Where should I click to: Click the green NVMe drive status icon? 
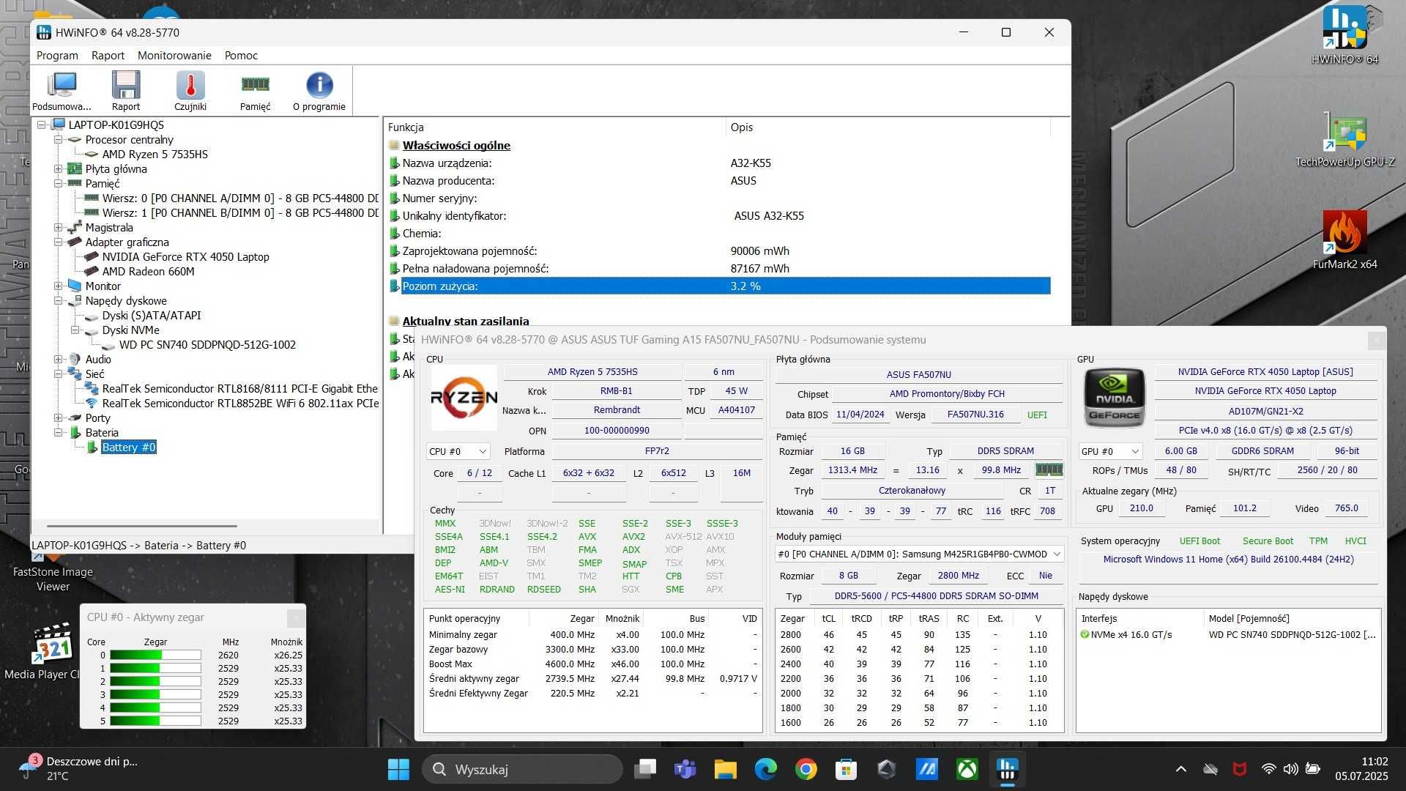[1085, 634]
